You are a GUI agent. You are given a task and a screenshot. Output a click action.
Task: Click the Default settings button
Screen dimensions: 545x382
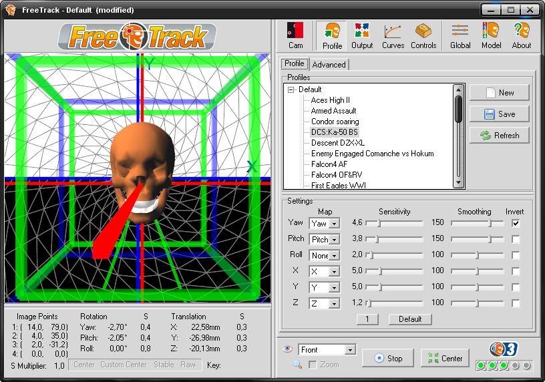coord(410,319)
